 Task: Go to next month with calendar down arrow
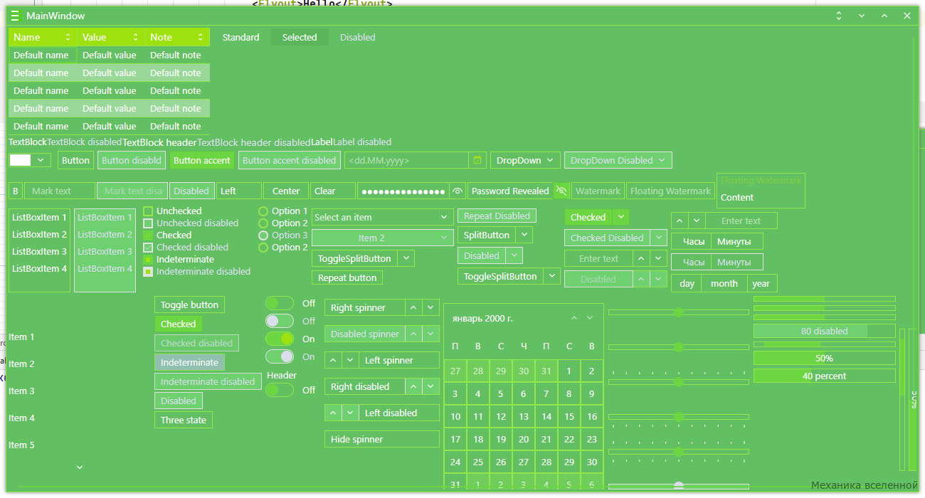click(590, 317)
